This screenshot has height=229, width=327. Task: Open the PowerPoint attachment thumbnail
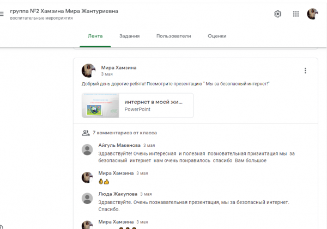(x=101, y=106)
